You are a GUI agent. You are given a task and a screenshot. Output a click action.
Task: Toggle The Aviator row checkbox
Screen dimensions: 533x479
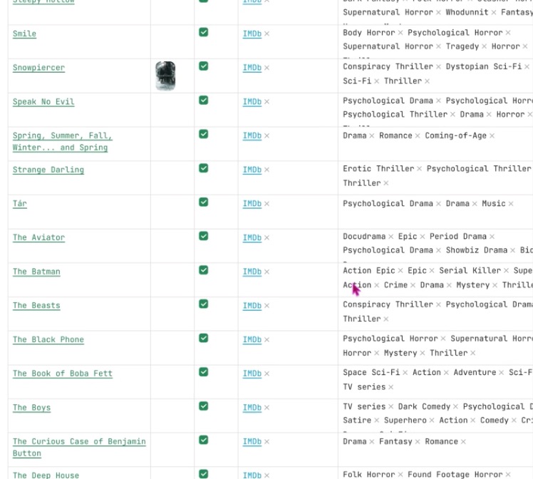click(204, 236)
